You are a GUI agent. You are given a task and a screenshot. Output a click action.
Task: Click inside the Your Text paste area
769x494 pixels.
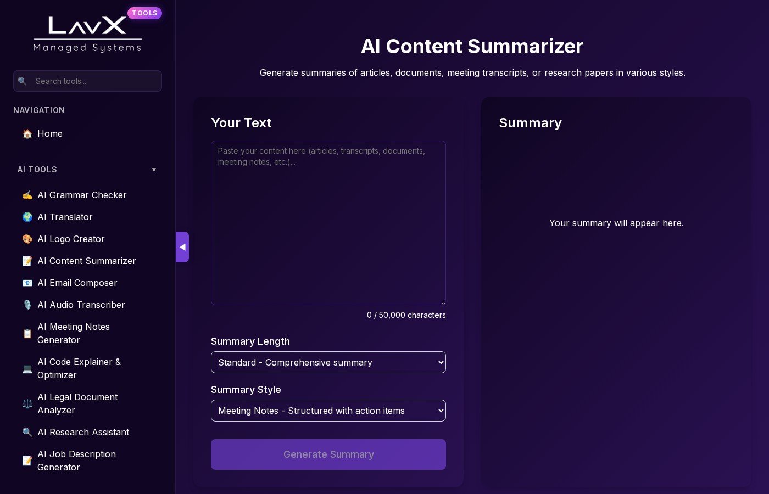[x=328, y=223]
